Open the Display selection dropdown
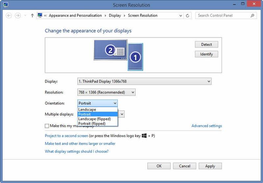 tap(144, 81)
